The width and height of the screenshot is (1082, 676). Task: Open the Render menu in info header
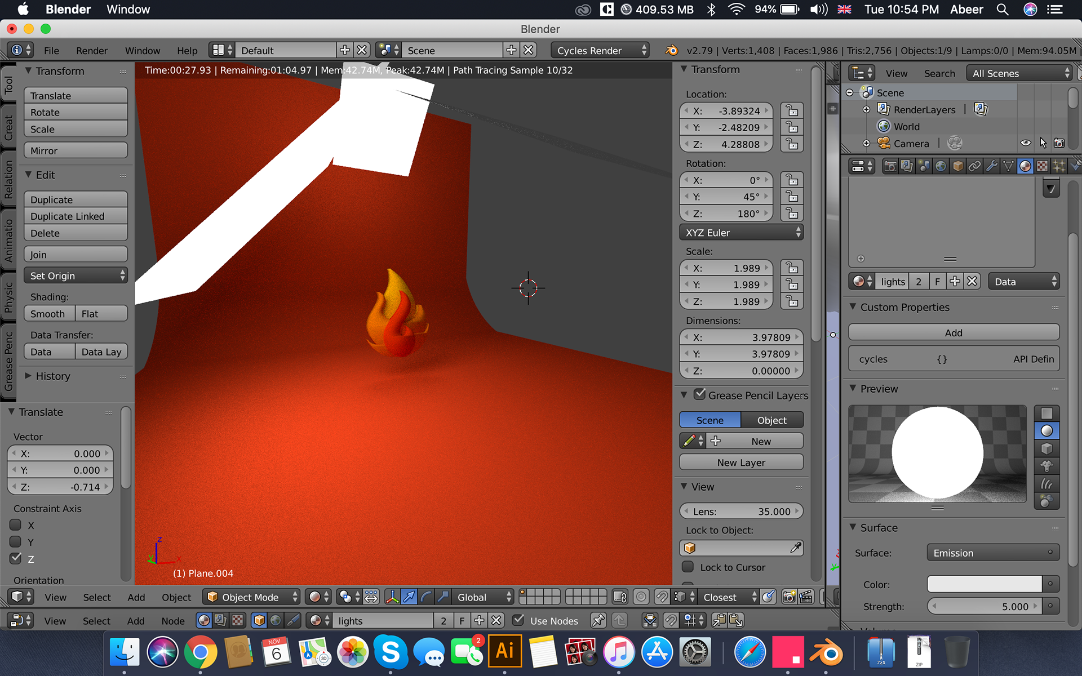pos(92,50)
